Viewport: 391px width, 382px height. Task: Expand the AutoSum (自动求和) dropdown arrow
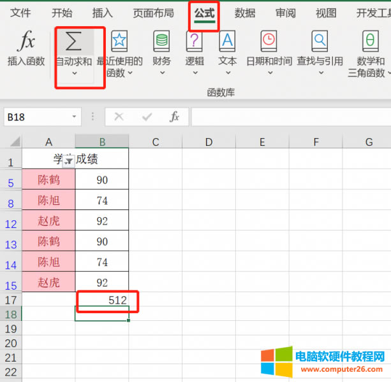75,73
